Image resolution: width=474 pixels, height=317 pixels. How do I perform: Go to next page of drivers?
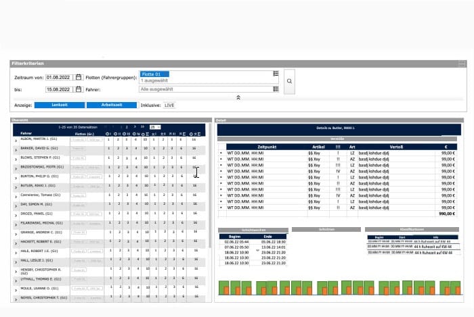pyautogui.click(x=135, y=127)
